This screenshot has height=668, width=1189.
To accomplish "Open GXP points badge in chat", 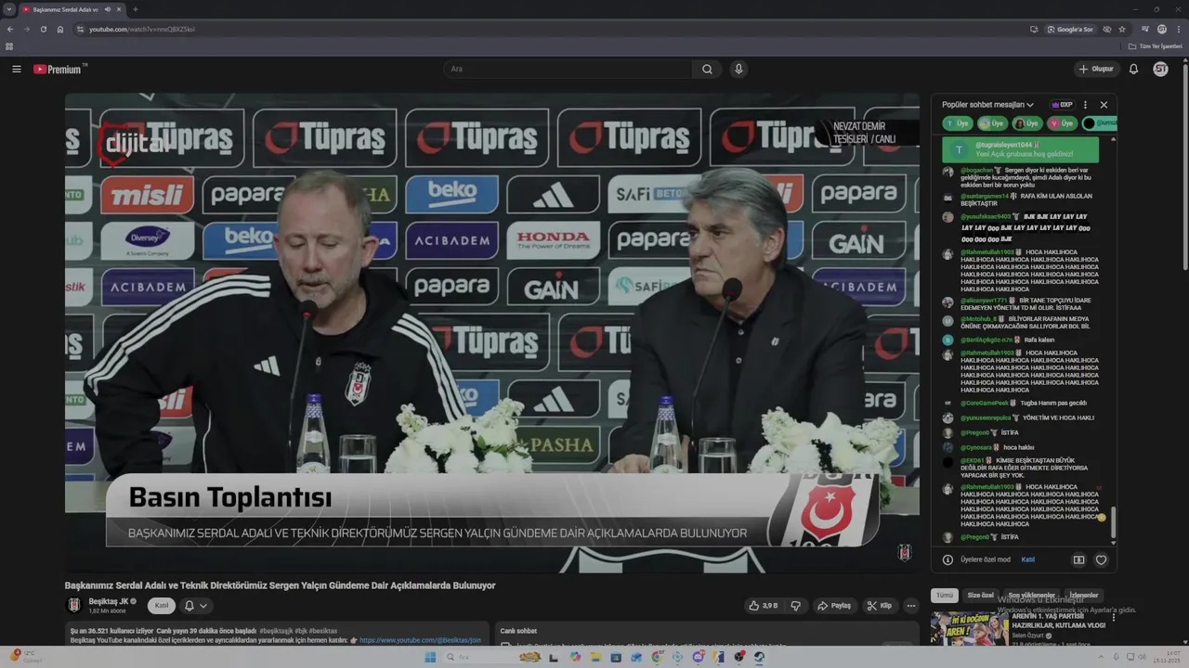I will point(1062,105).
